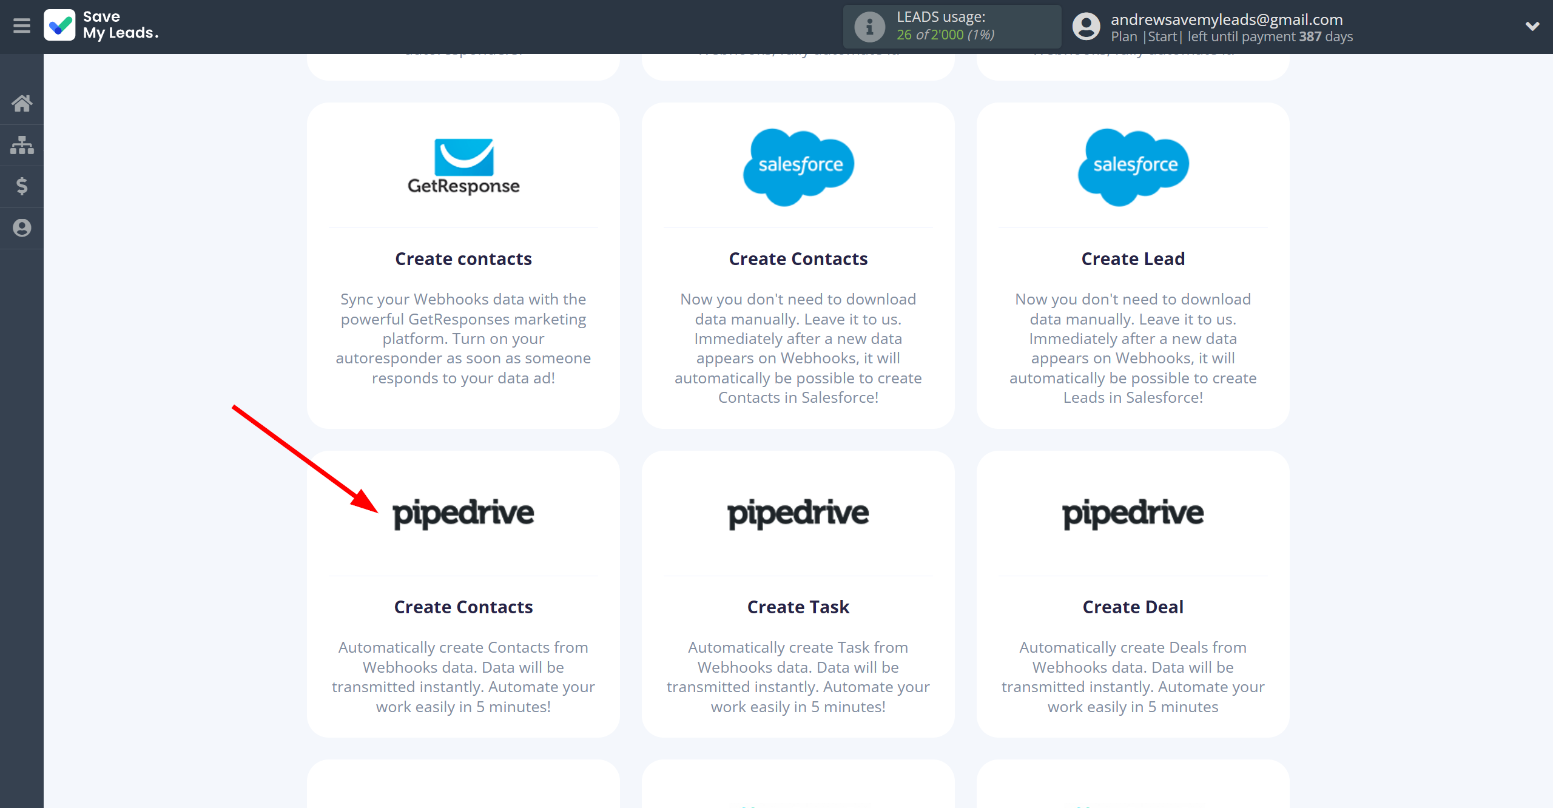The width and height of the screenshot is (1553, 808).
Task: Click Salesforce Create Lead description text
Action: click(1133, 348)
